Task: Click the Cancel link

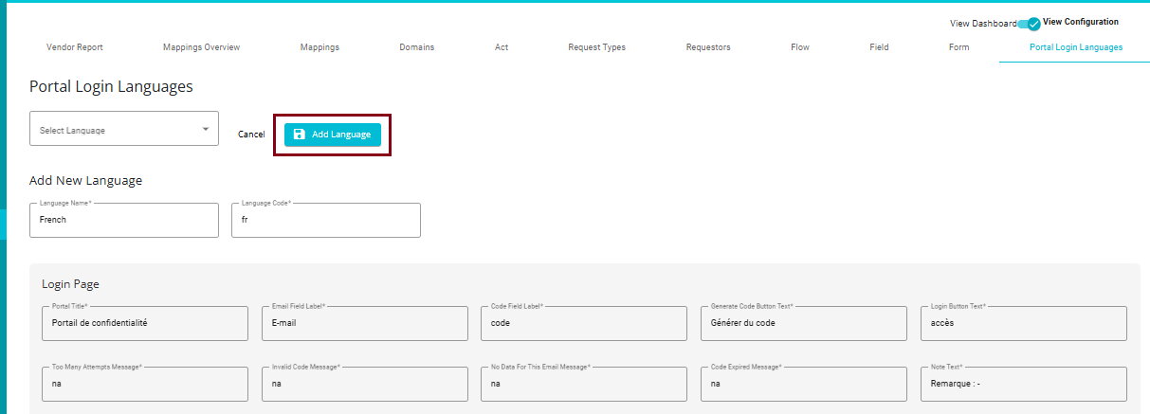Action: (x=251, y=135)
